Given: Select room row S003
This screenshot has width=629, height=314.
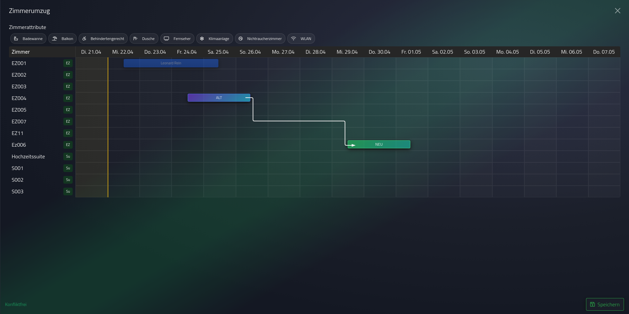Looking at the screenshot, I should (x=42, y=191).
